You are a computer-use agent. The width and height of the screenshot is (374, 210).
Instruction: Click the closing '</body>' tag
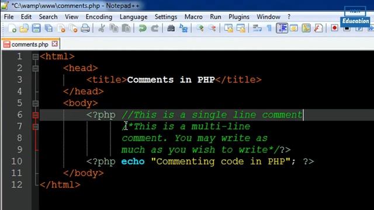[84, 173]
